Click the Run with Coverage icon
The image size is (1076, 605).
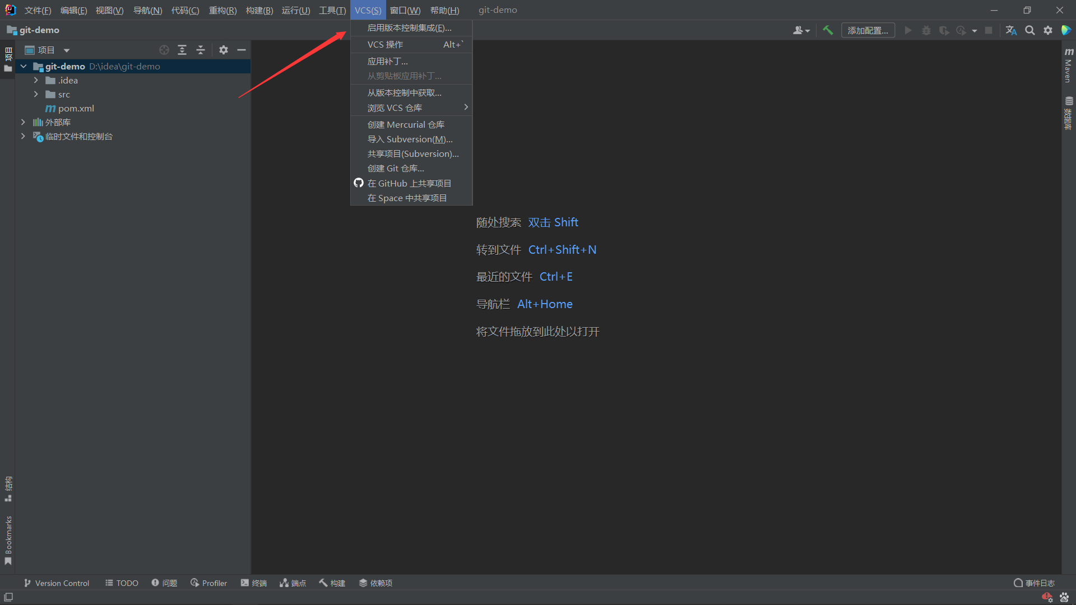click(944, 30)
